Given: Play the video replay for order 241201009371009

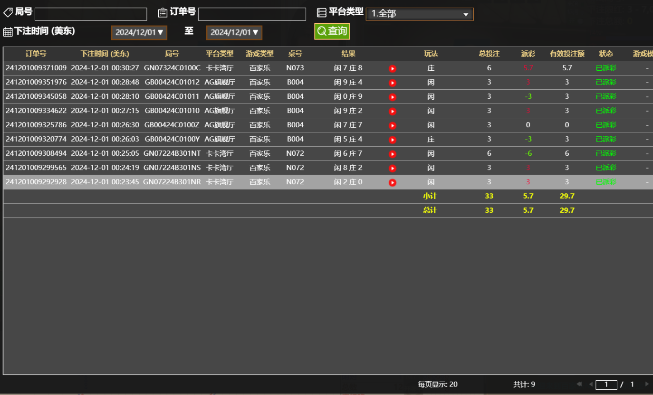Looking at the screenshot, I should pyautogui.click(x=392, y=68).
